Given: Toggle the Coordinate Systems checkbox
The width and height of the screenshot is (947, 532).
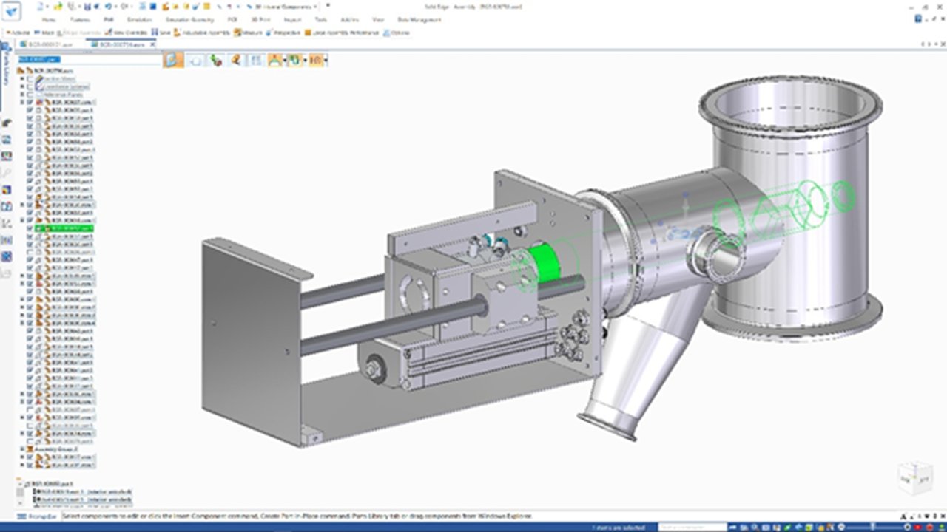Looking at the screenshot, I should (x=30, y=86).
